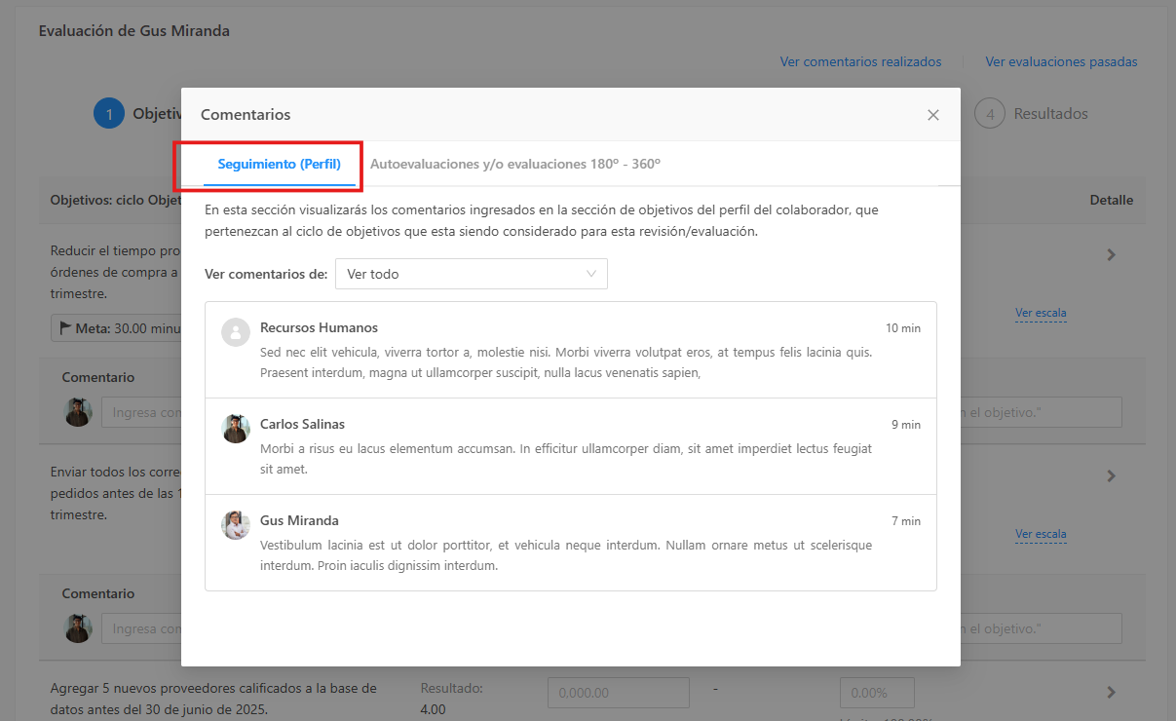Click step 4 Resultados circle
Image resolution: width=1176 pixels, height=721 pixels.
pyautogui.click(x=990, y=114)
